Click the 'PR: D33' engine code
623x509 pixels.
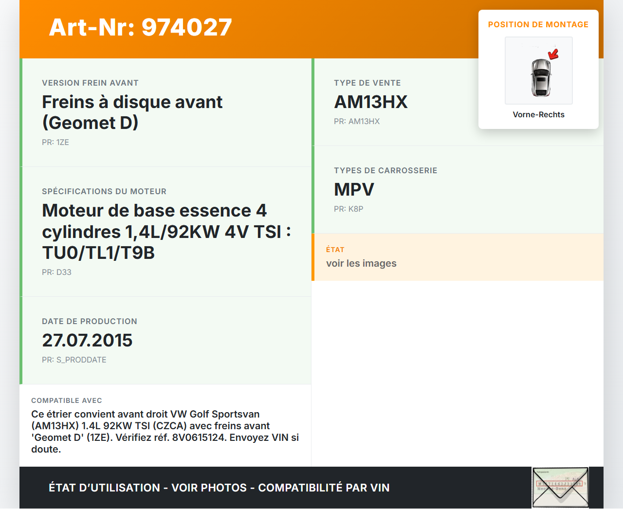(x=56, y=273)
